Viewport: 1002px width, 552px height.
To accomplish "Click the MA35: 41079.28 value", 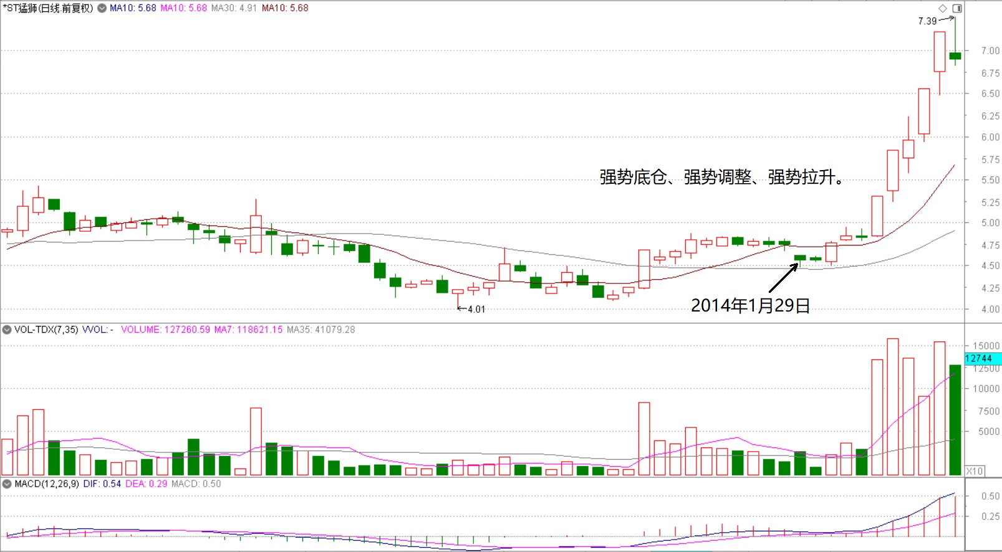I will pos(320,330).
